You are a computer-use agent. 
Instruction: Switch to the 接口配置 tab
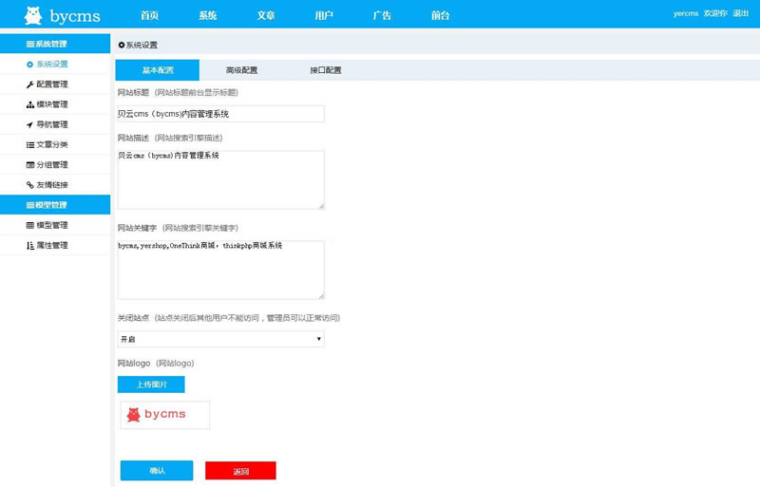point(325,70)
